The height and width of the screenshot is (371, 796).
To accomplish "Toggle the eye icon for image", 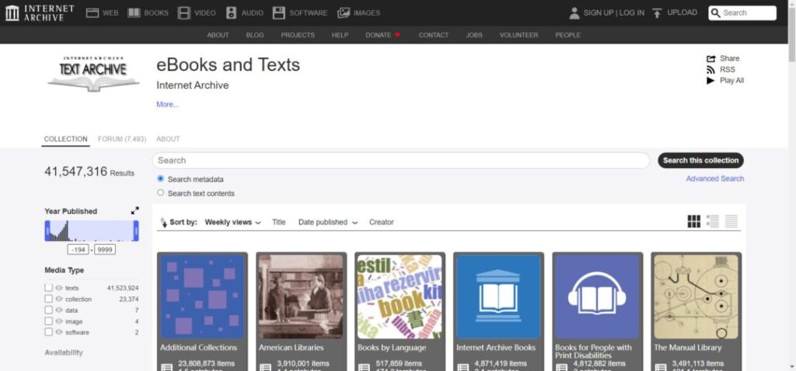I will click(59, 321).
